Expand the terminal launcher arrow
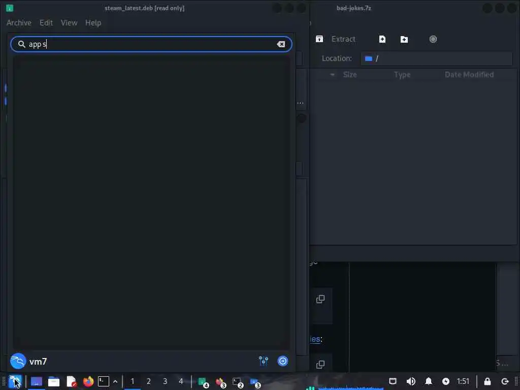Screen dimensions: 520x390 tap(115, 382)
